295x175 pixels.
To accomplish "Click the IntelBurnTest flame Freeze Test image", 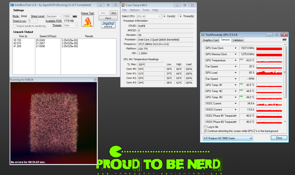I will [x=88, y=21].
